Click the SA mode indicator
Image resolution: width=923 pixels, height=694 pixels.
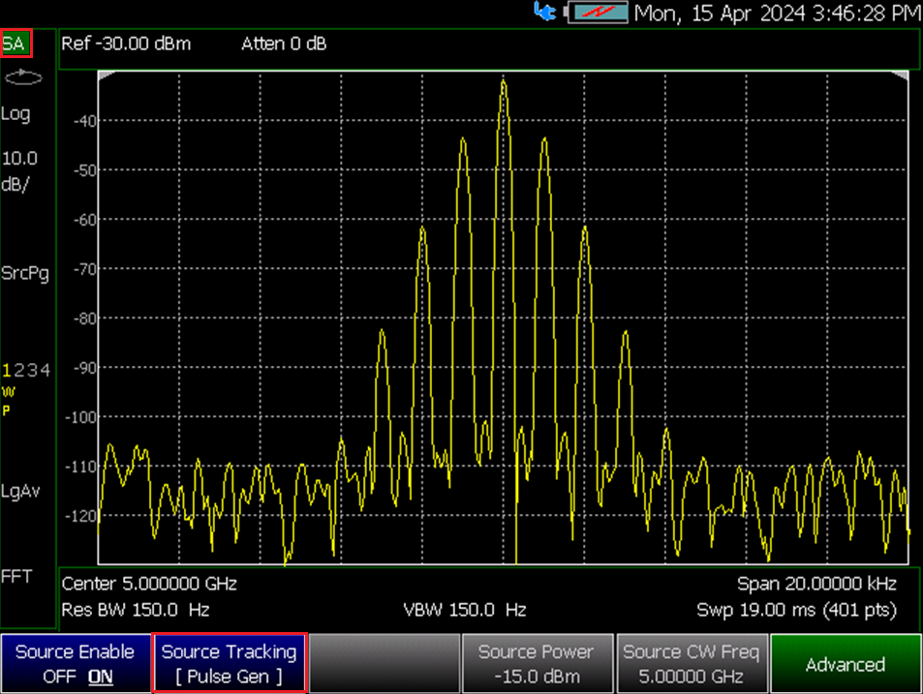coord(15,44)
